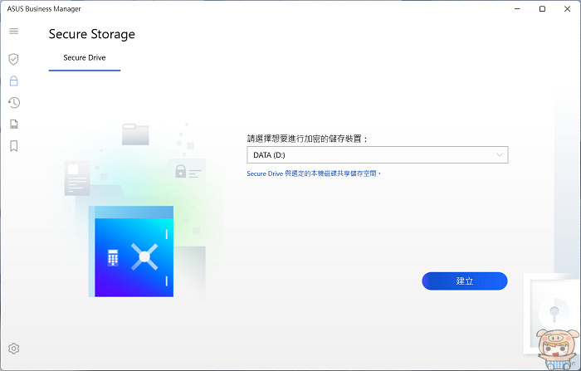
Task: Switch to the Secure Drive tab
Action: pyautogui.click(x=85, y=58)
